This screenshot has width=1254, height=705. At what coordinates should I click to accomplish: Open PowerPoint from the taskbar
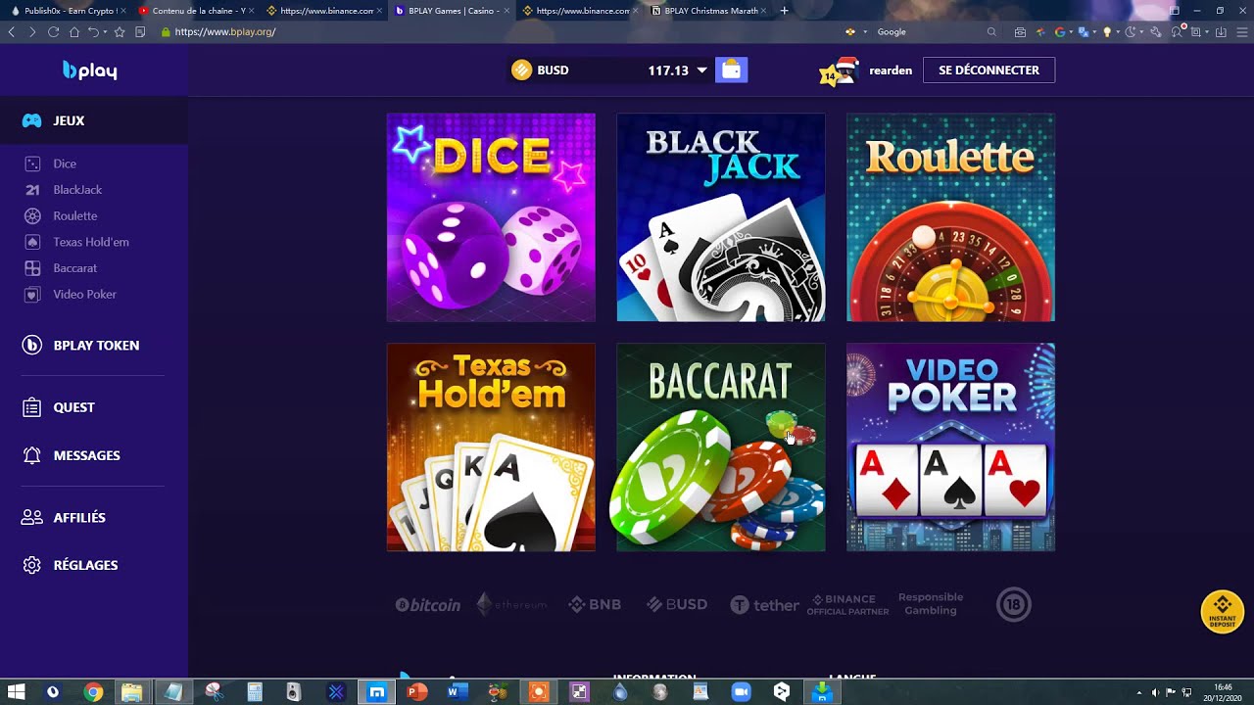coord(416,692)
